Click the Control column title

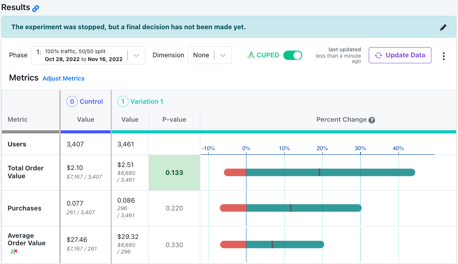(x=91, y=101)
